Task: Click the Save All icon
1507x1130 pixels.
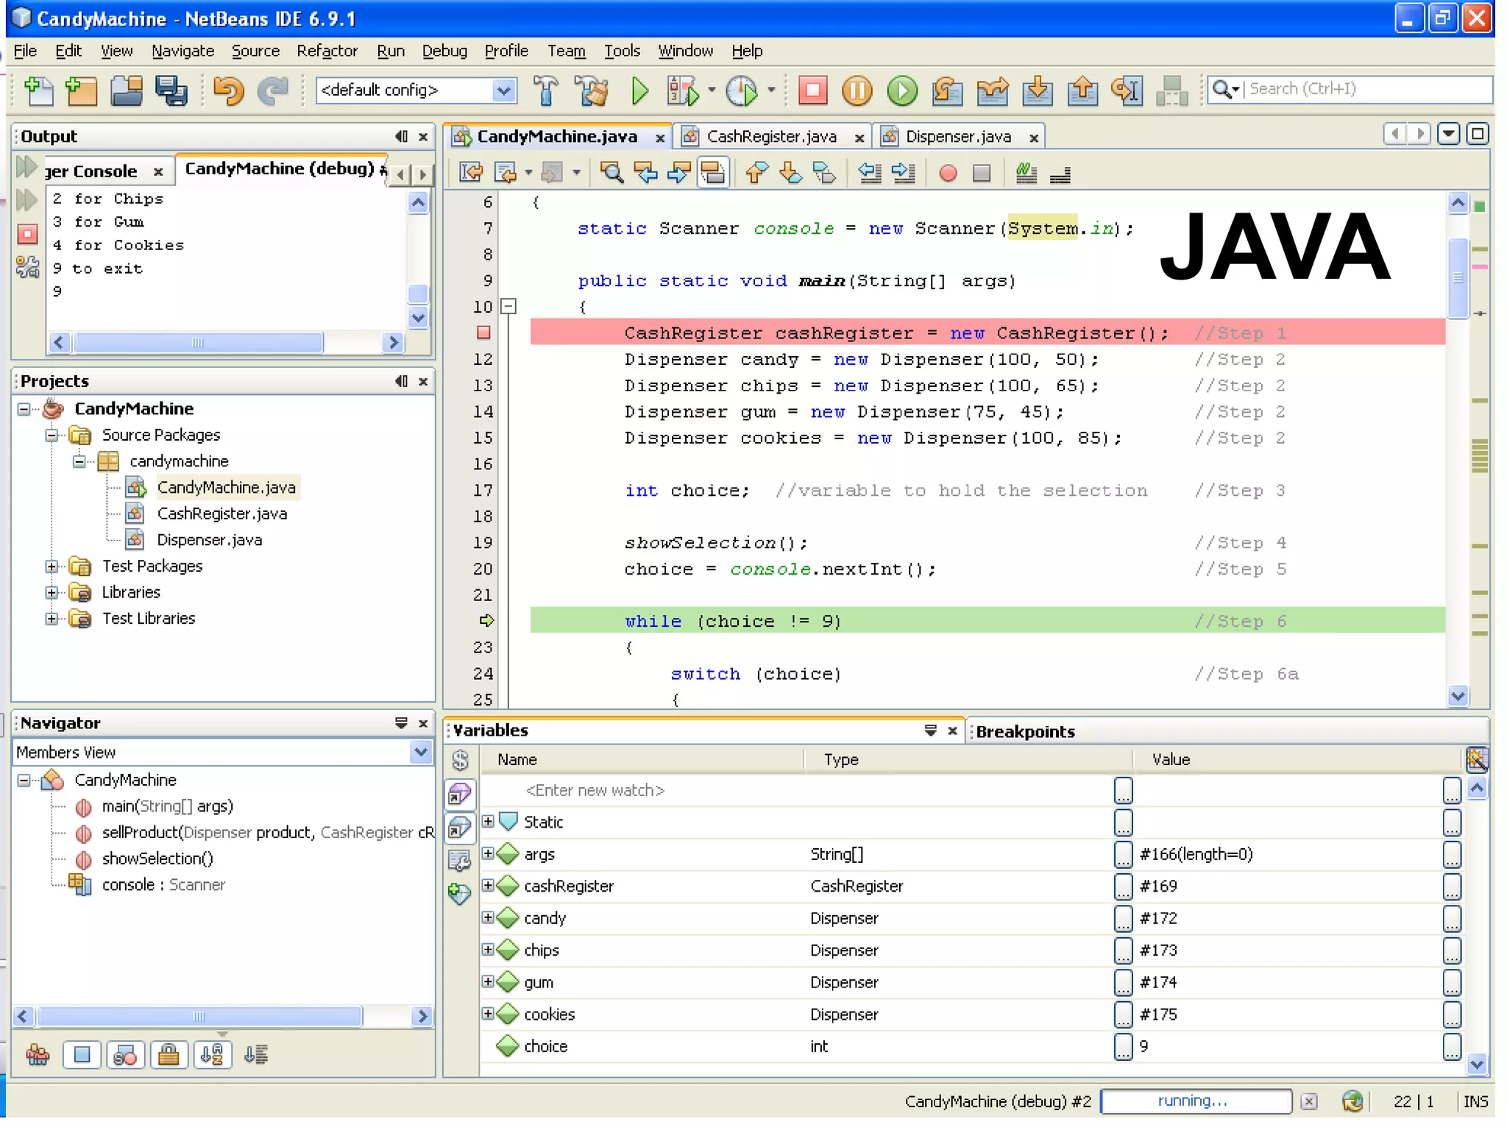Action: 171,90
